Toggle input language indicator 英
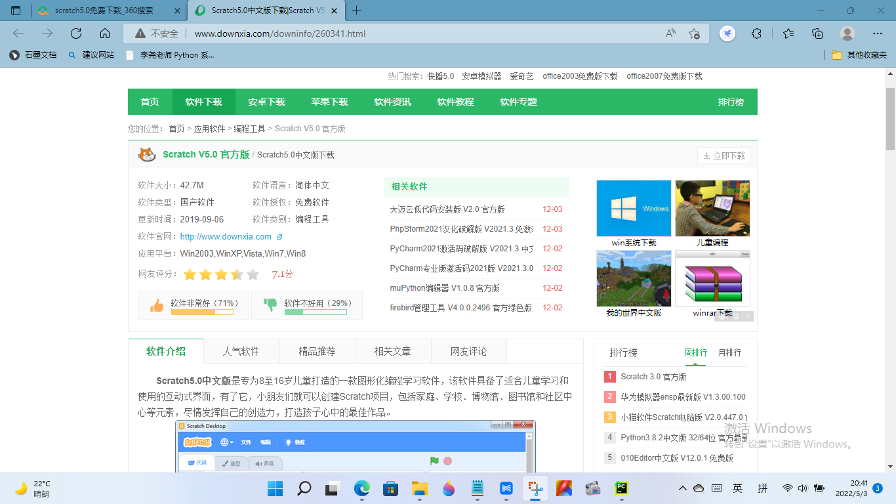This screenshot has height=504, width=896. (738, 488)
